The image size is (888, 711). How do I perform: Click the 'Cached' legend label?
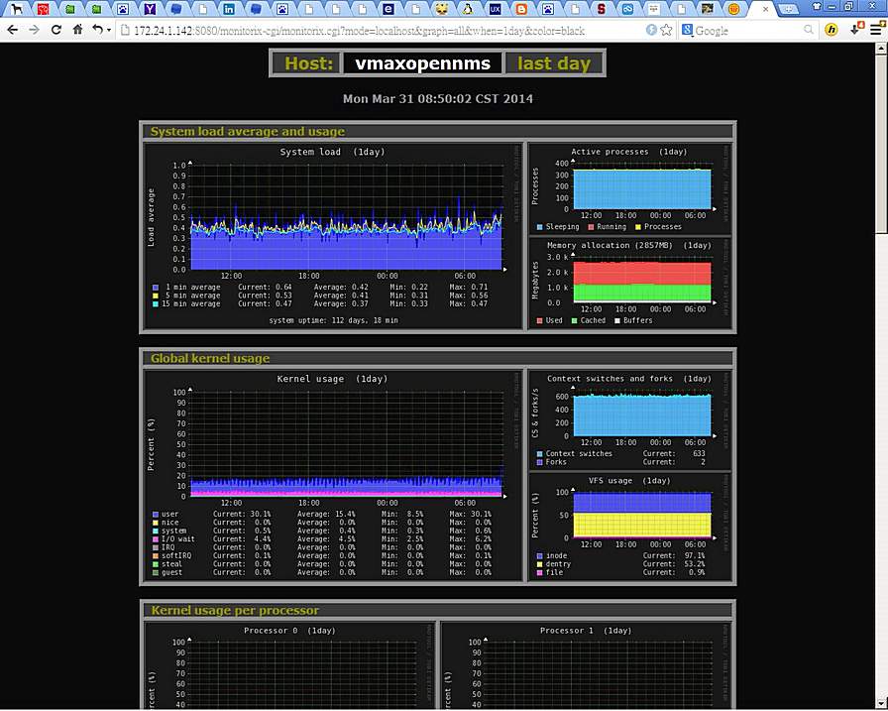point(593,320)
